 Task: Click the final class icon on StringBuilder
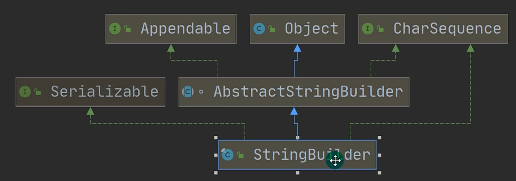[x=227, y=154]
